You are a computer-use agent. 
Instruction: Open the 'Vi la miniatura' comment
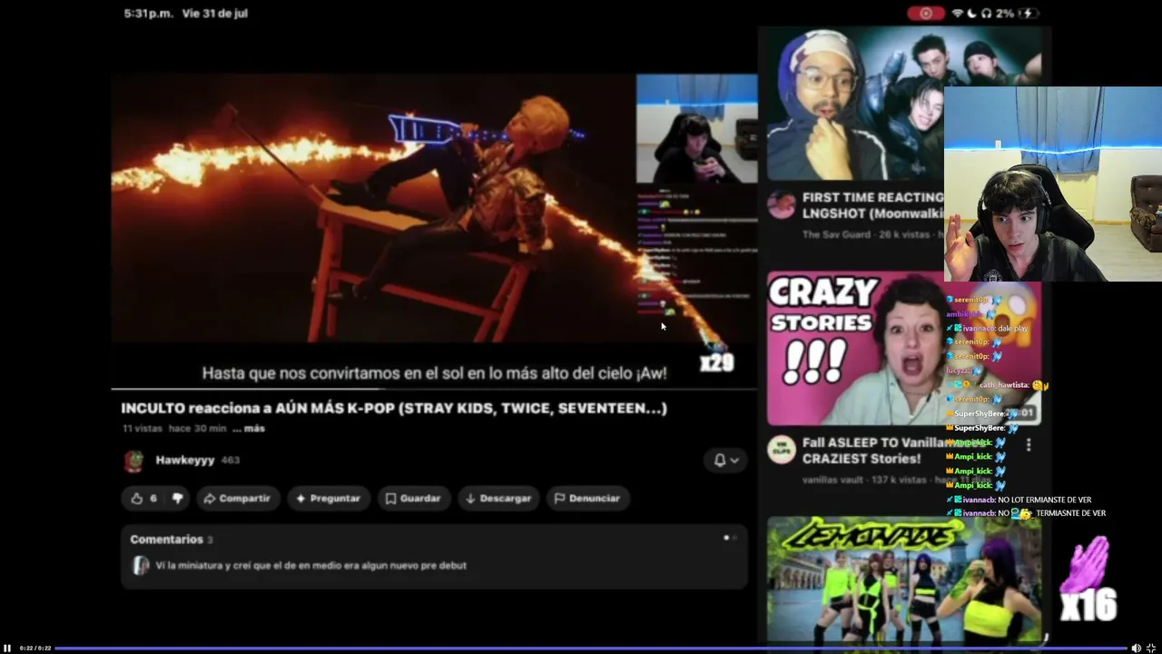(310, 565)
